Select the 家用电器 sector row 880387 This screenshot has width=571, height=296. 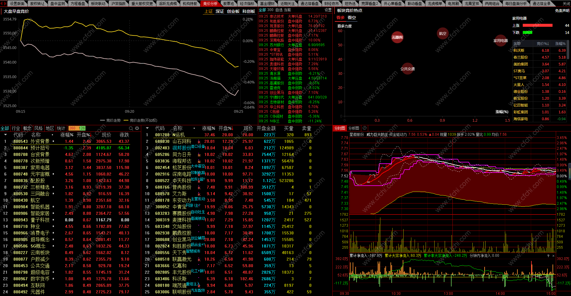coord(71,167)
